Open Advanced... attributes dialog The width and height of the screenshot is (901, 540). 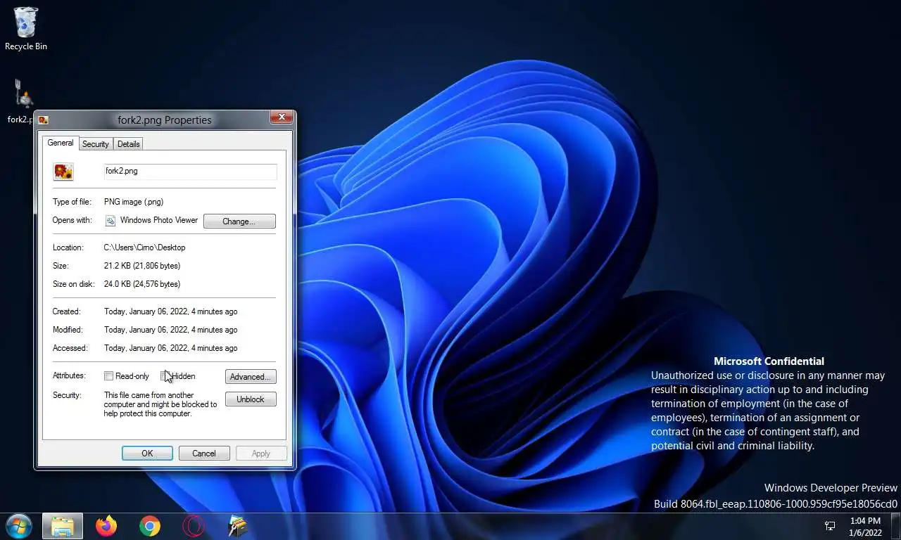[251, 377]
